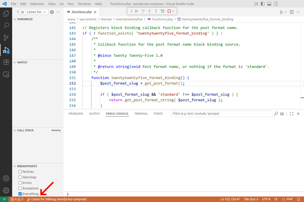Toggle debug console filter search icon
This screenshot has width=304, height=202.
[x=276, y=114]
